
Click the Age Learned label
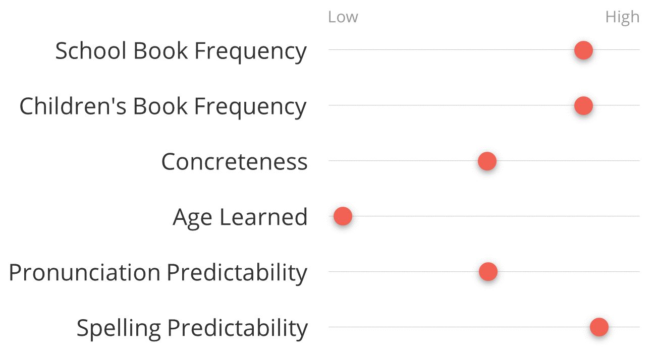pyautogui.click(x=240, y=218)
